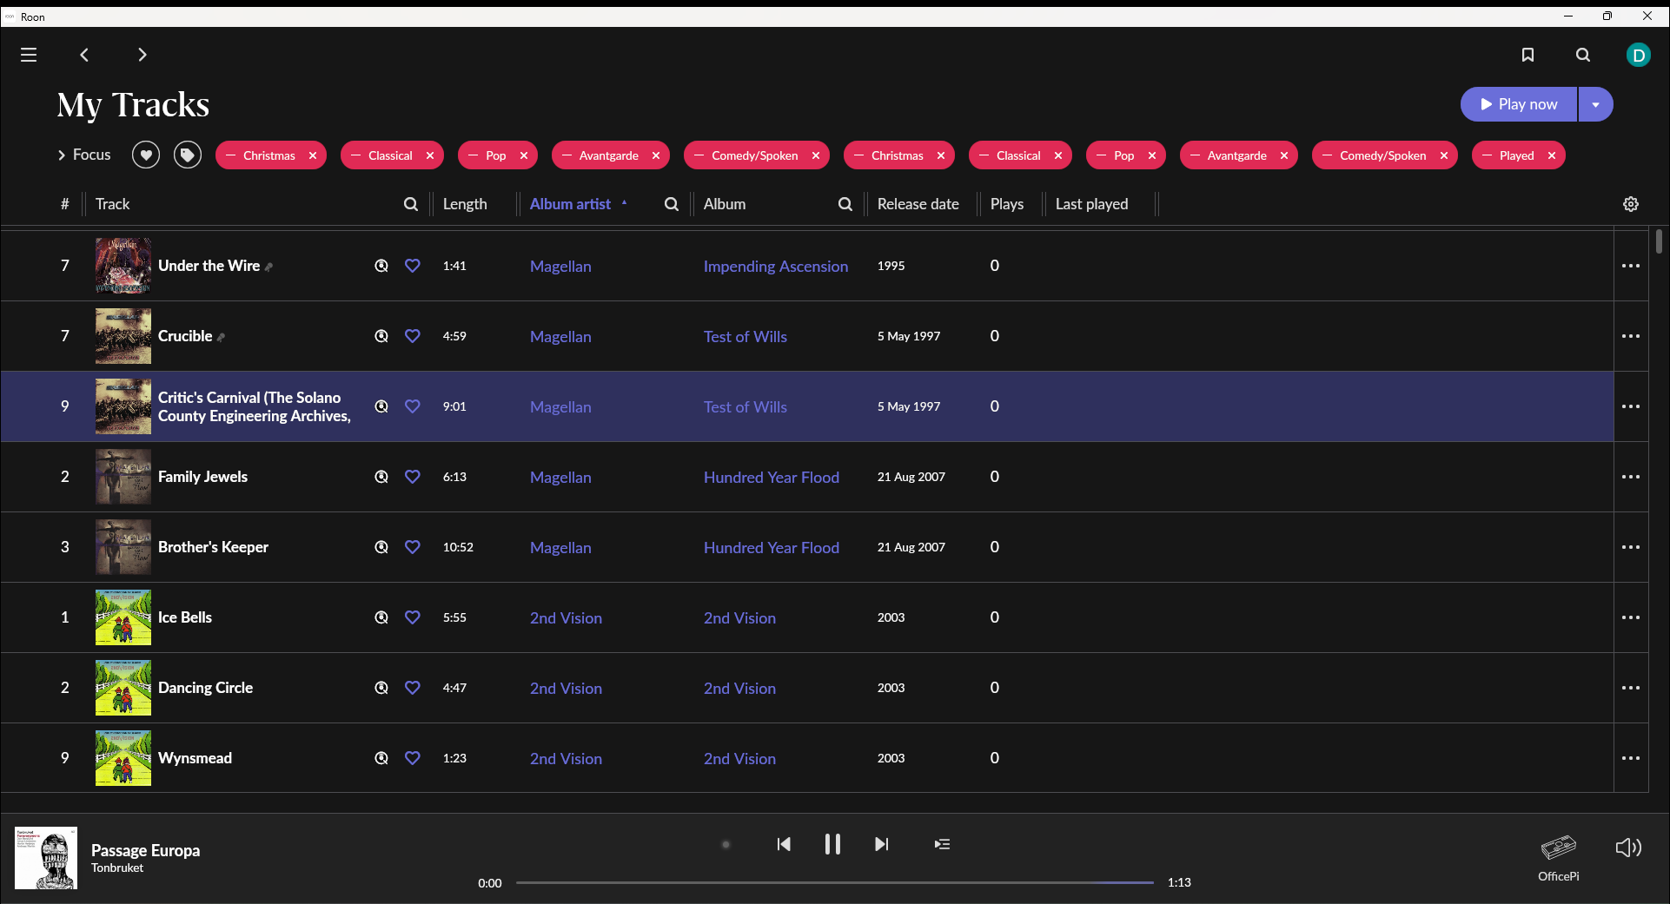Select the Wynsmead album thumbnail

click(x=123, y=758)
